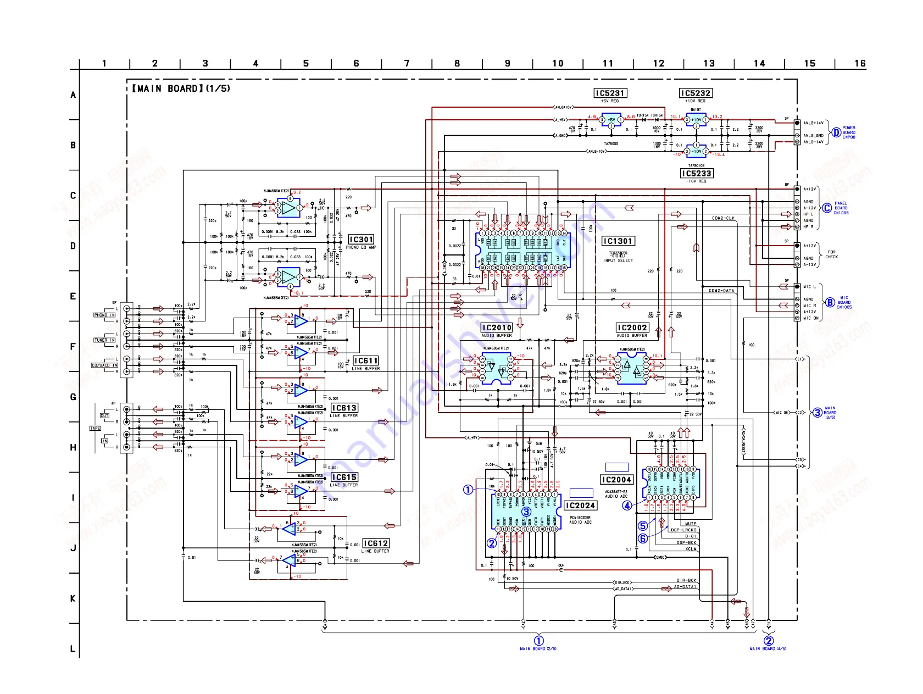
Task: Select the IC301 label
Action: click(x=362, y=240)
